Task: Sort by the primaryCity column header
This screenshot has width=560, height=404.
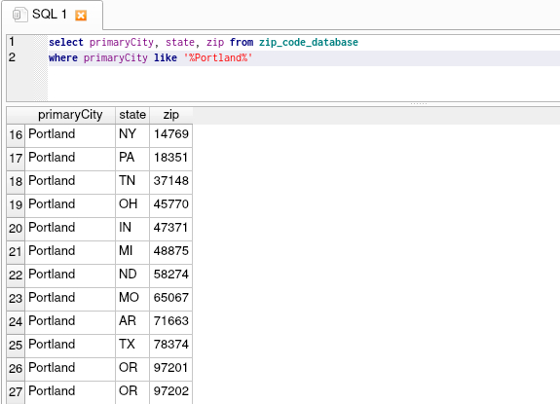Action: (70, 115)
